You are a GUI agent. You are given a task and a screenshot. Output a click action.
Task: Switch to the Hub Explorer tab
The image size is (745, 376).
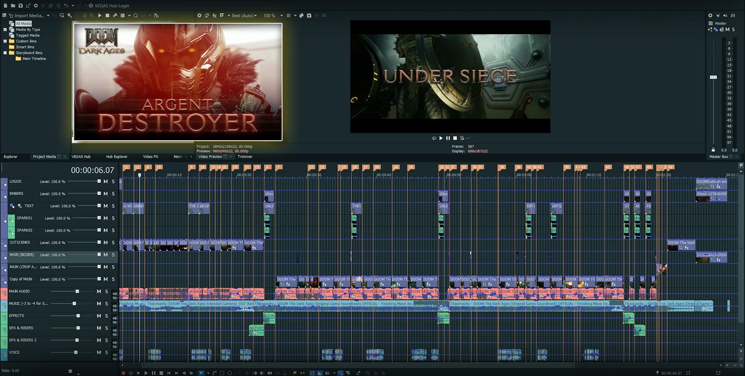[x=117, y=156]
